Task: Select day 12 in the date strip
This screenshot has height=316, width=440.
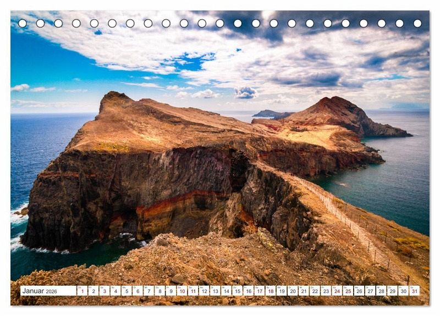Action: point(204,291)
